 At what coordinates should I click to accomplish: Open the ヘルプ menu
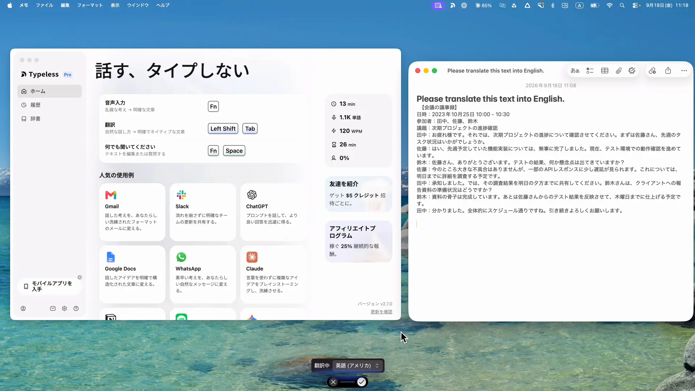coord(163,5)
